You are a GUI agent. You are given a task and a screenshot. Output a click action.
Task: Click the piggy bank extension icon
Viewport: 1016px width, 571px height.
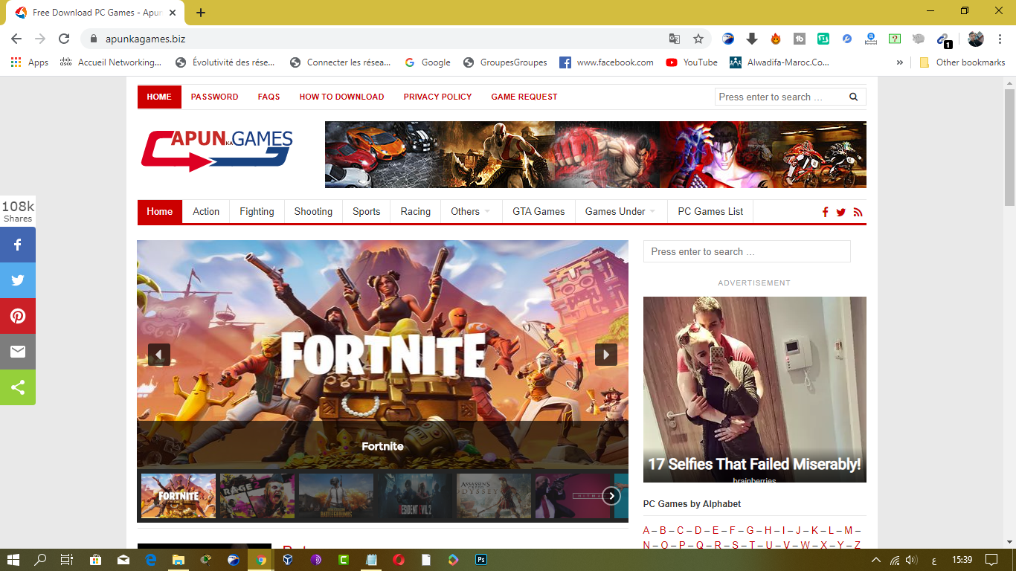coord(919,39)
